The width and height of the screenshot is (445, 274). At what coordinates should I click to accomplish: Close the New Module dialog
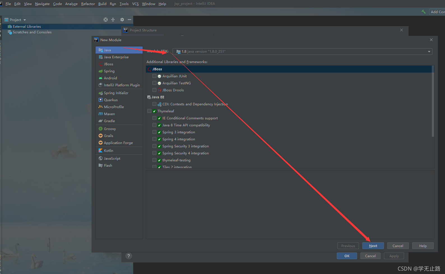pyautogui.click(x=431, y=40)
